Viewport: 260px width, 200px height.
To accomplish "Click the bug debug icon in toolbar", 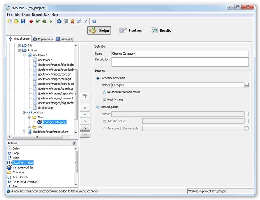I will (x=44, y=22).
